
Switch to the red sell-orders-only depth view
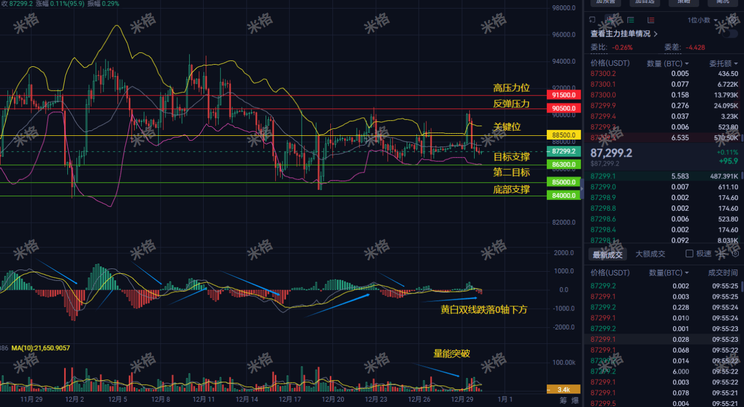point(651,19)
